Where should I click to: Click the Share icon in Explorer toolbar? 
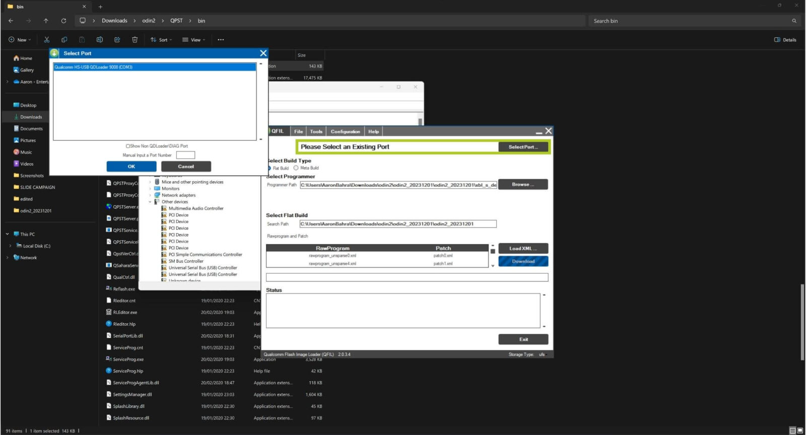[117, 40]
